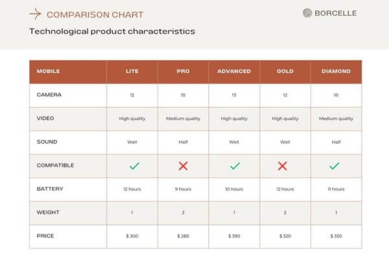This screenshot has width=389, height=259.
Task: Click the red X under PRO
Action: point(183,166)
